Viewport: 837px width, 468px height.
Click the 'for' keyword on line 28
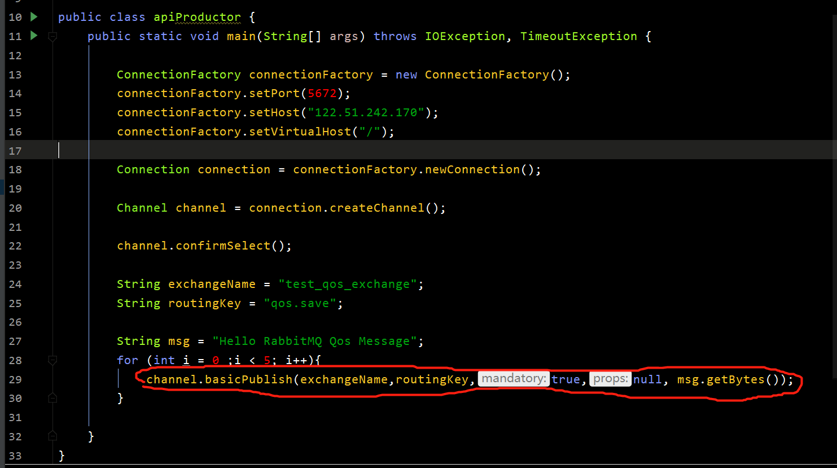(128, 360)
